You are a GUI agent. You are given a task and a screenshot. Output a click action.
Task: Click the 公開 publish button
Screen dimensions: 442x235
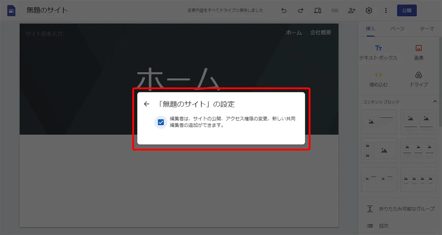click(x=407, y=11)
